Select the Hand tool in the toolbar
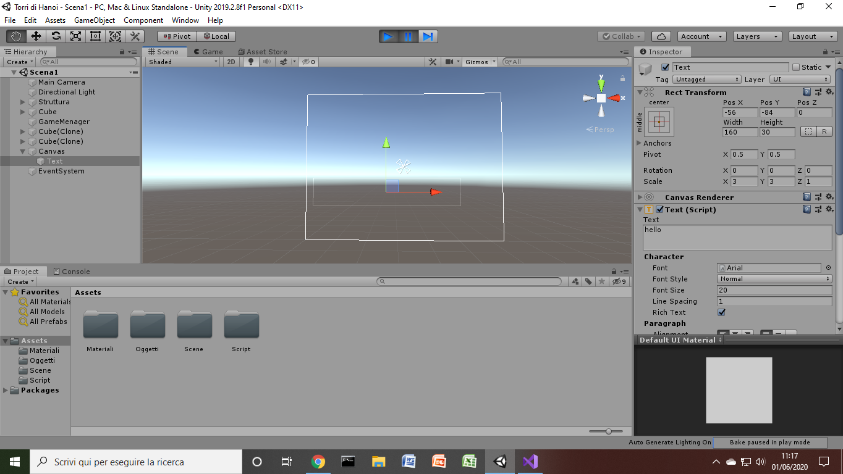 pos(17,36)
